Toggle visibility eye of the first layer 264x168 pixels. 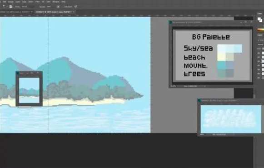(x=259, y=53)
